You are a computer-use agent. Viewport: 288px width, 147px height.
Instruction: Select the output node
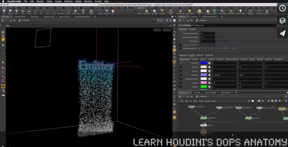(204, 132)
